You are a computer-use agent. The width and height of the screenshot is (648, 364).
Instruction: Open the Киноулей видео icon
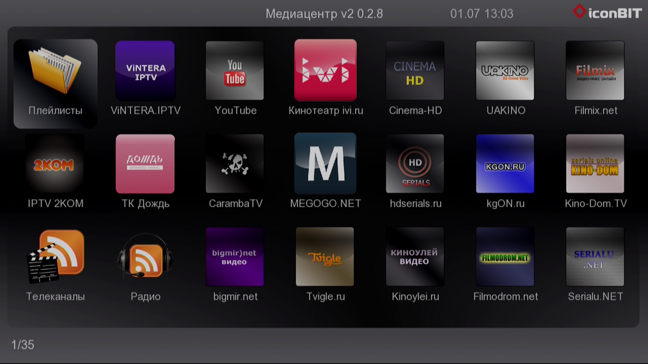coord(415,257)
